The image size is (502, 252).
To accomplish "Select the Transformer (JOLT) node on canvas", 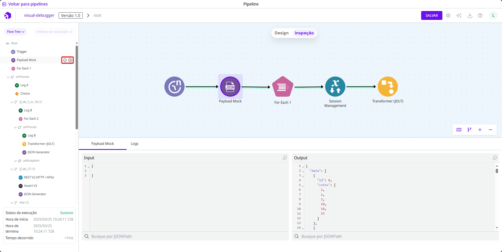I will 388,87.
